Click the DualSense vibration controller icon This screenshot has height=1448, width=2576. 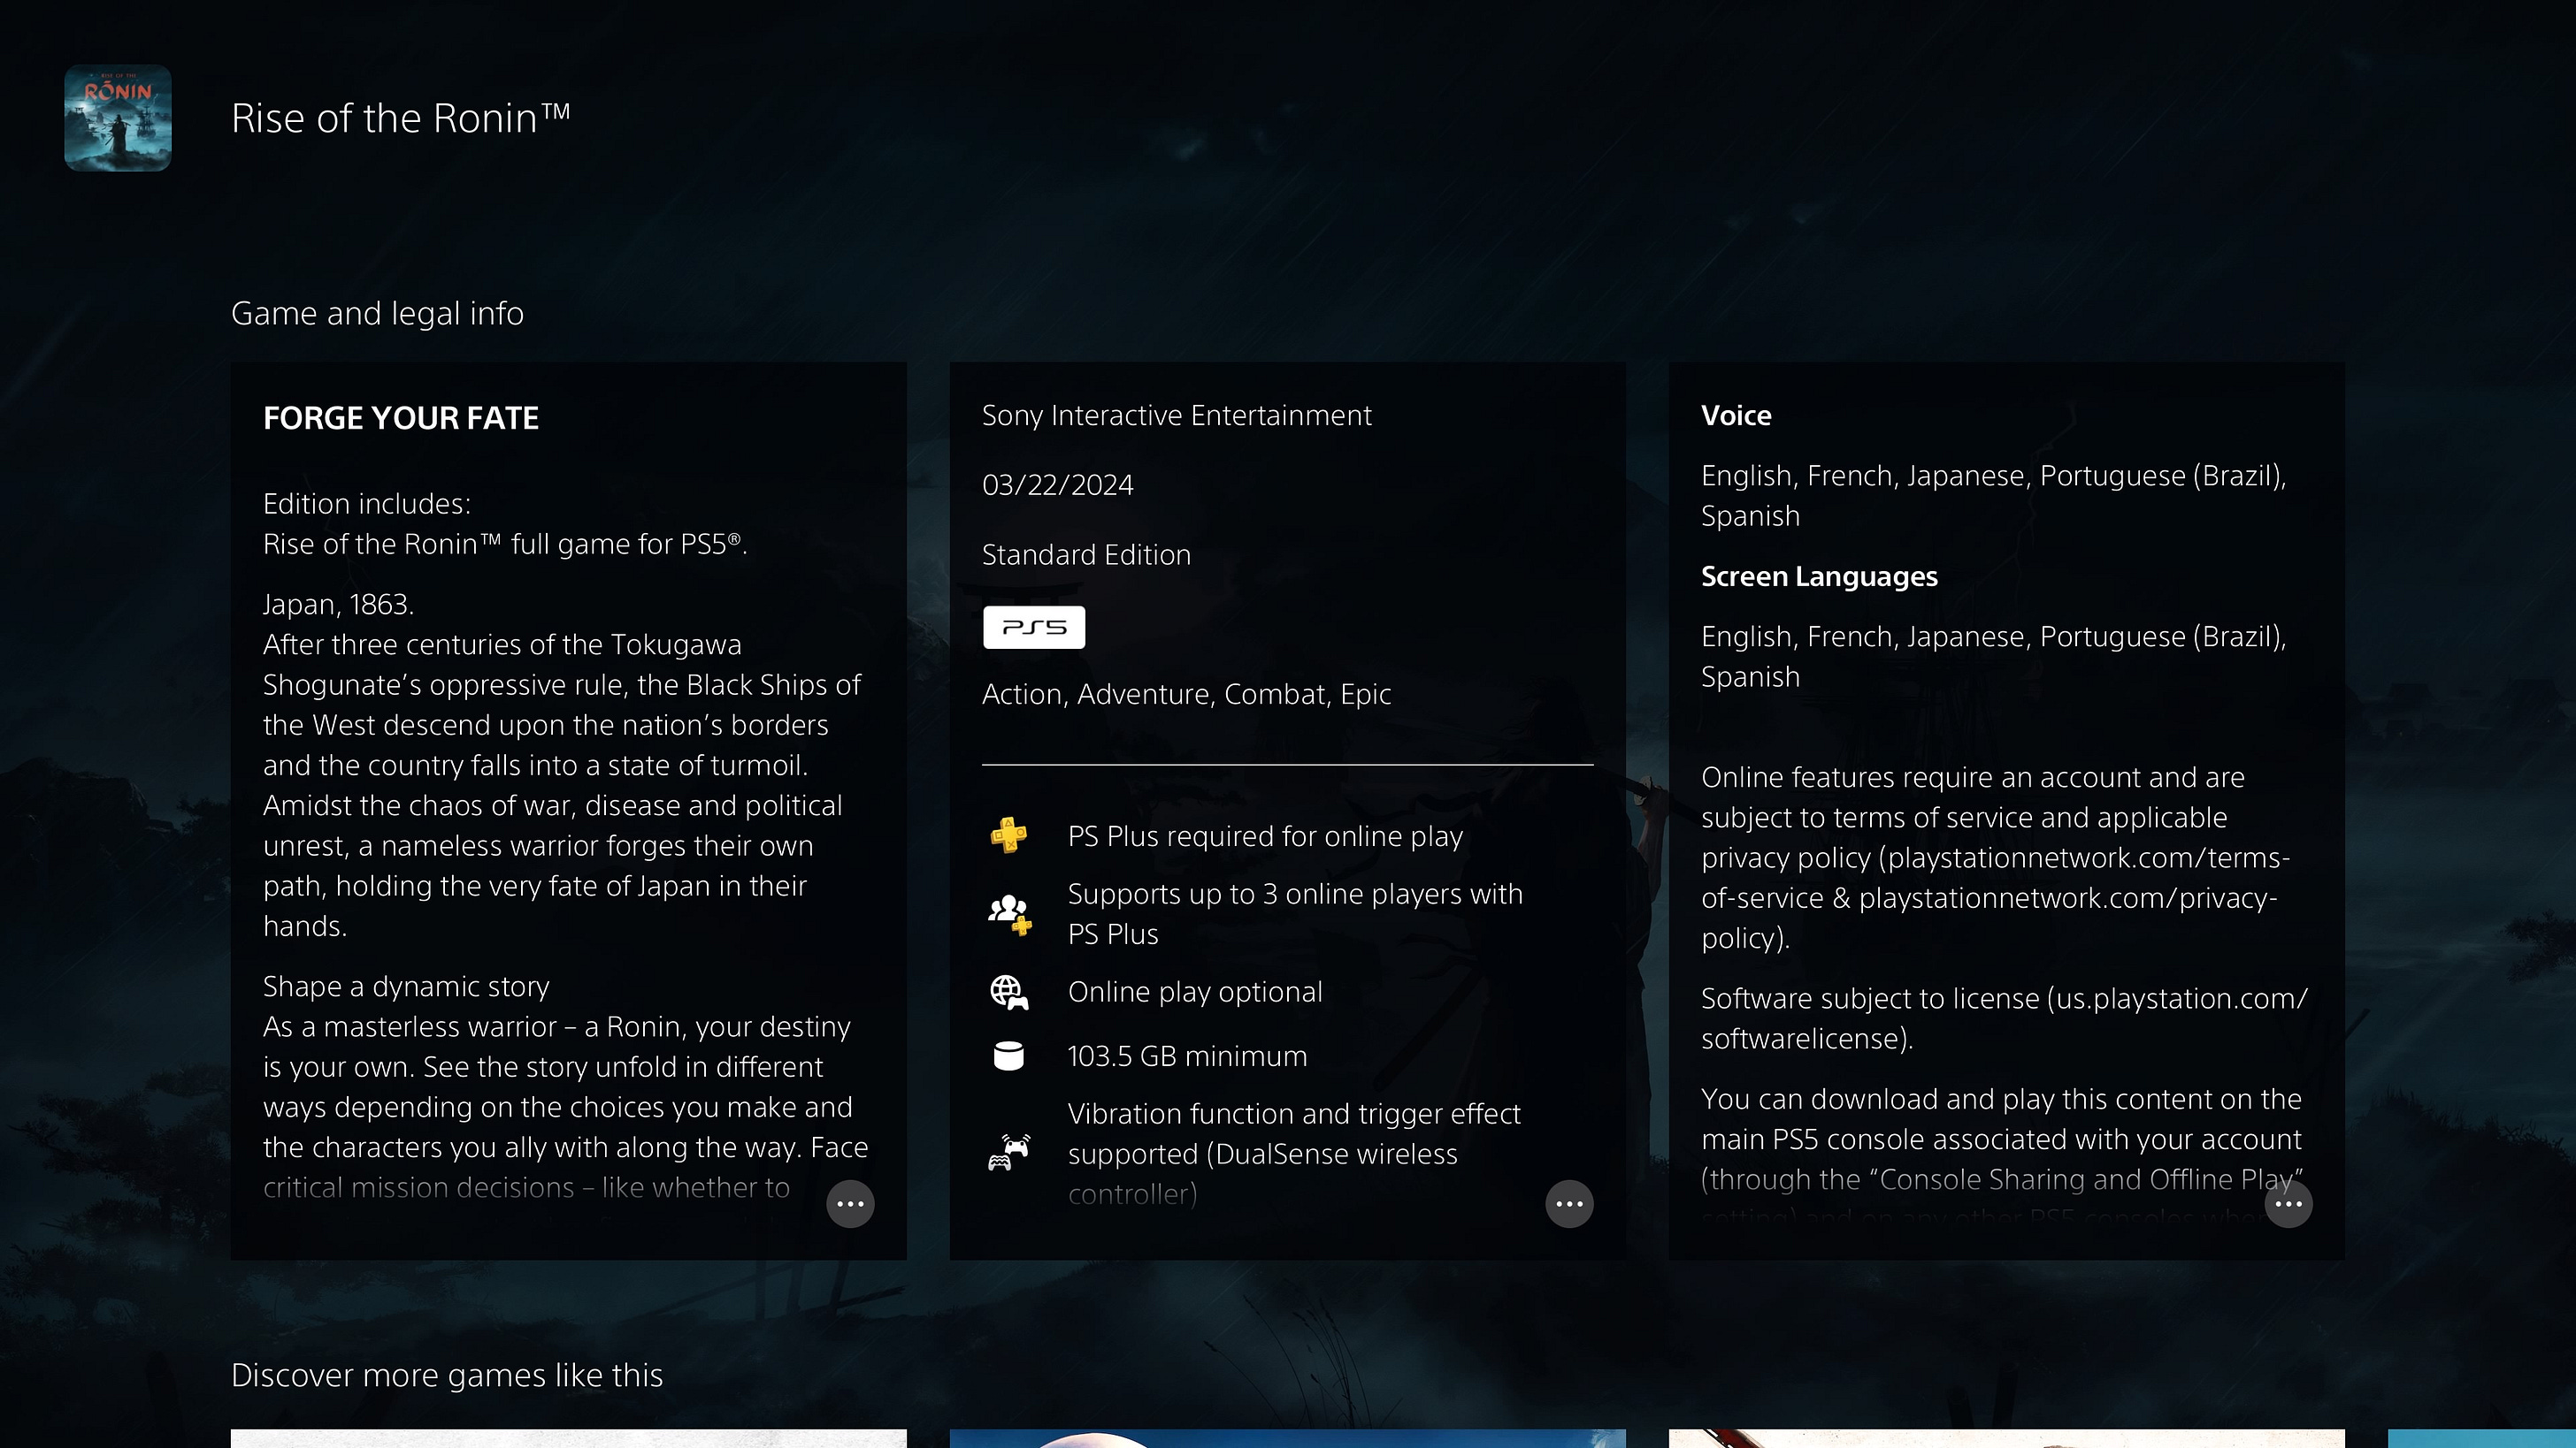click(x=1008, y=1152)
